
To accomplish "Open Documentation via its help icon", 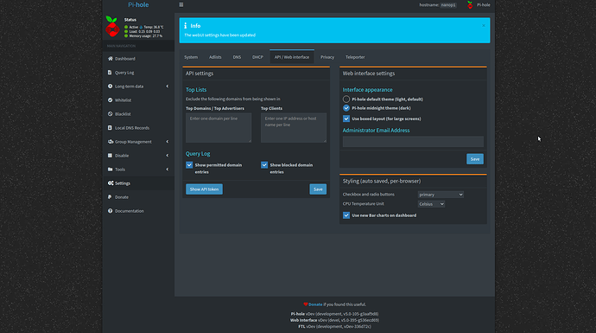I will 111,211.
